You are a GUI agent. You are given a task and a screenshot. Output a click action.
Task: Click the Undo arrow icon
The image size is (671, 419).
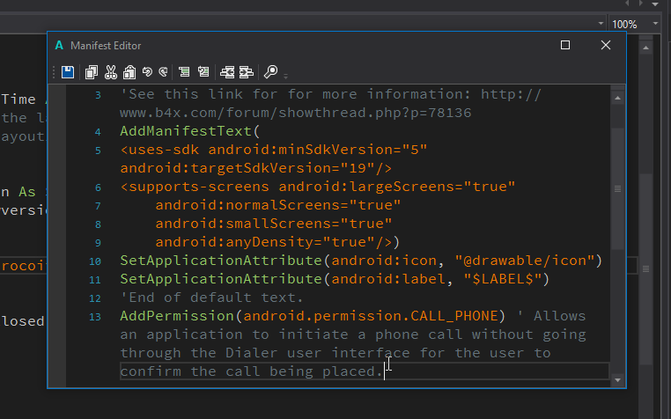(x=147, y=72)
